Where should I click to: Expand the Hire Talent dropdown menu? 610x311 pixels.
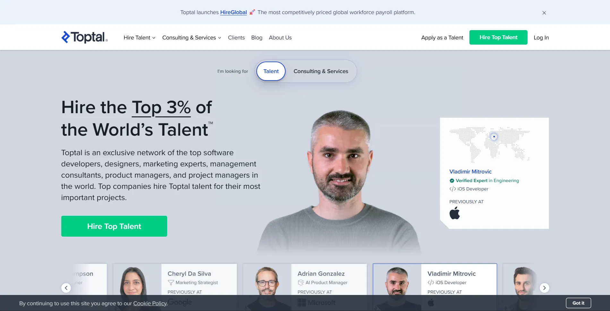[x=140, y=38]
